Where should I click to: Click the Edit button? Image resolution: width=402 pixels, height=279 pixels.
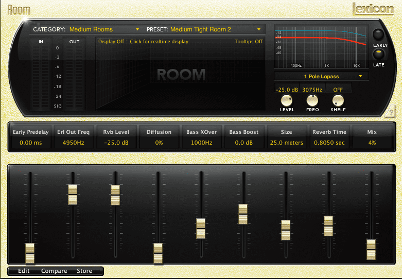pos(24,271)
